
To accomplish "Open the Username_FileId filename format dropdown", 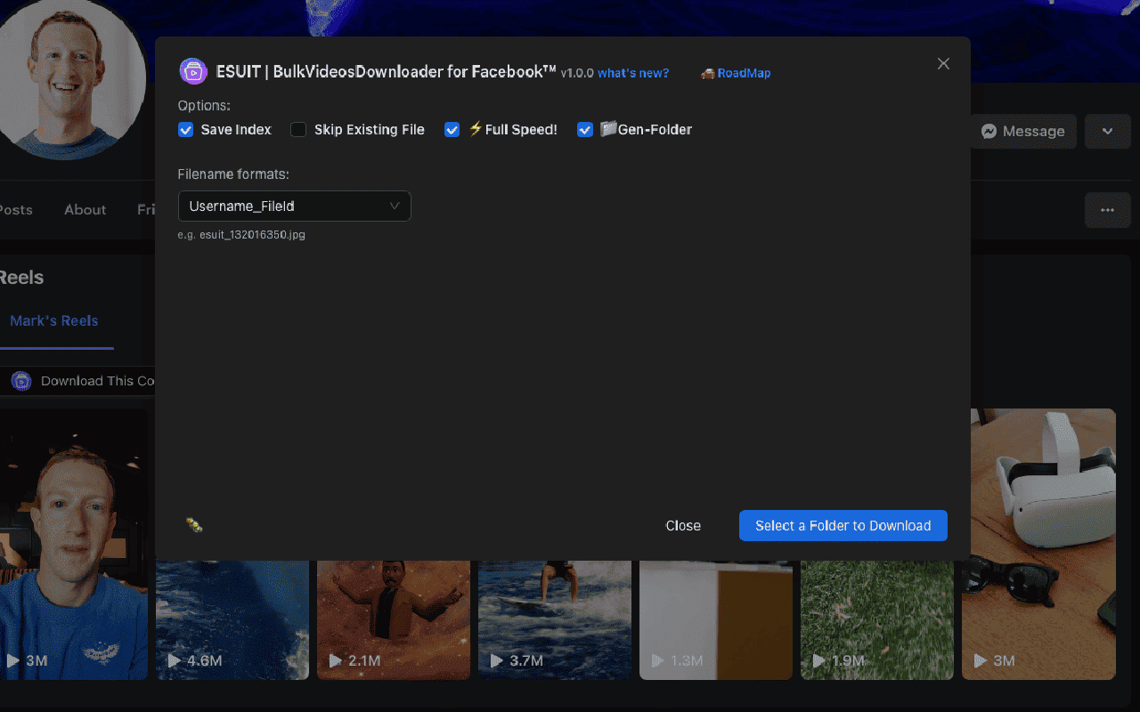I will 294,206.
